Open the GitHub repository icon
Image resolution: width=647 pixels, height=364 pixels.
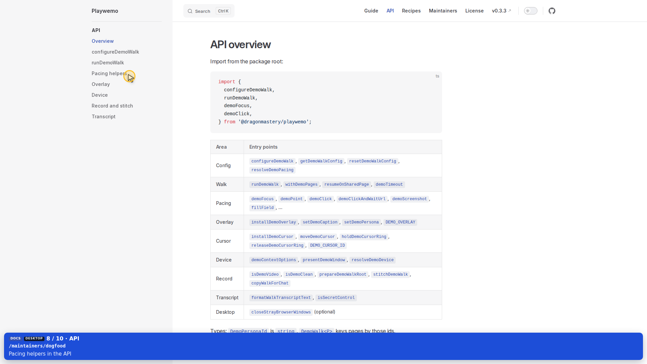(552, 11)
